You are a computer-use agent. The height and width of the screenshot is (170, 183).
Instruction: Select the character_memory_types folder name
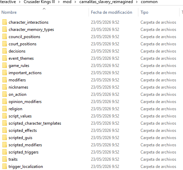pos(31,30)
